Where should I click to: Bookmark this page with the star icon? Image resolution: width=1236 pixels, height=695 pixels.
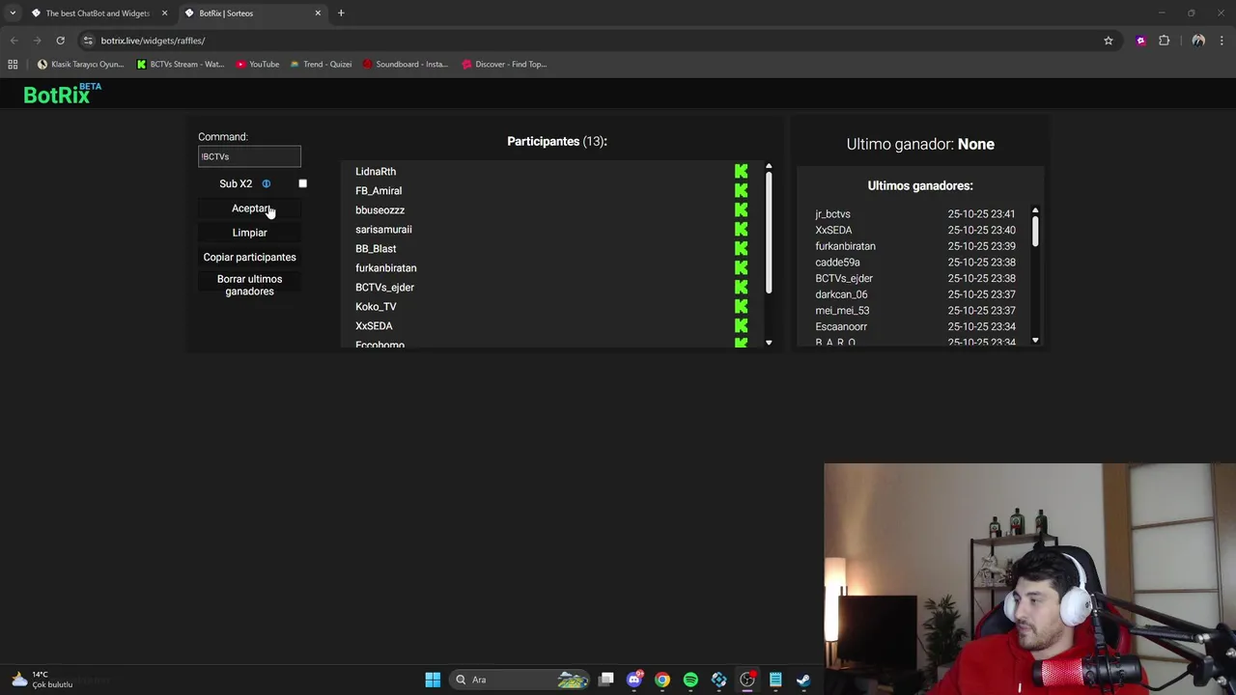click(x=1109, y=41)
